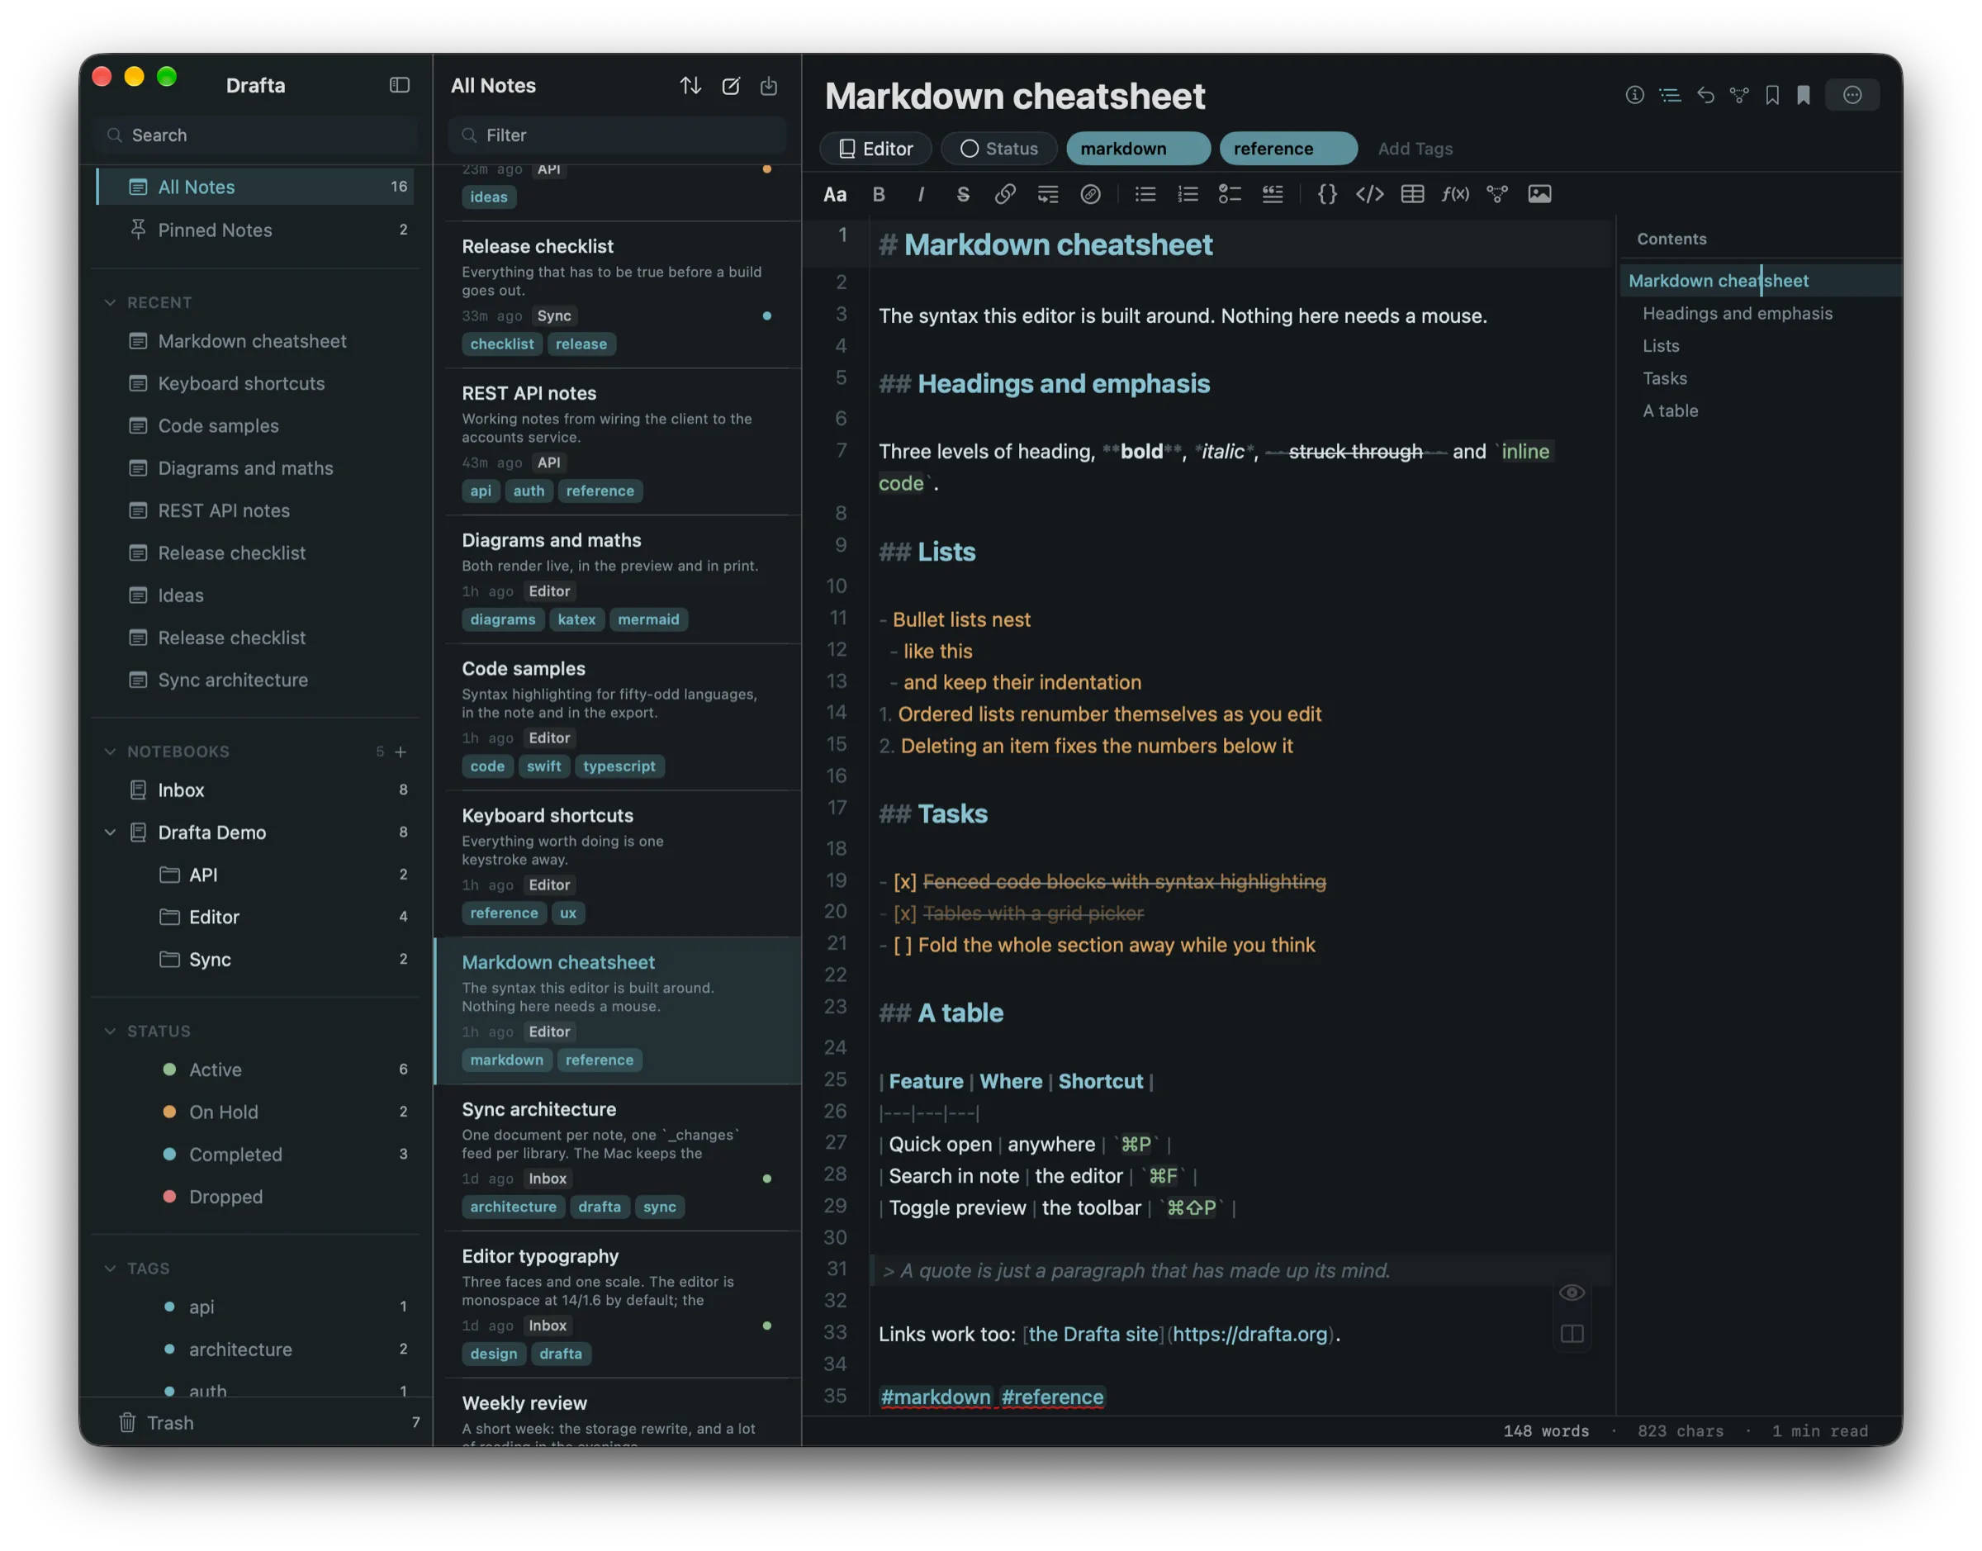This screenshot has width=1982, height=1551.
Task: Open the note info icon in the title bar
Action: coord(1634,95)
